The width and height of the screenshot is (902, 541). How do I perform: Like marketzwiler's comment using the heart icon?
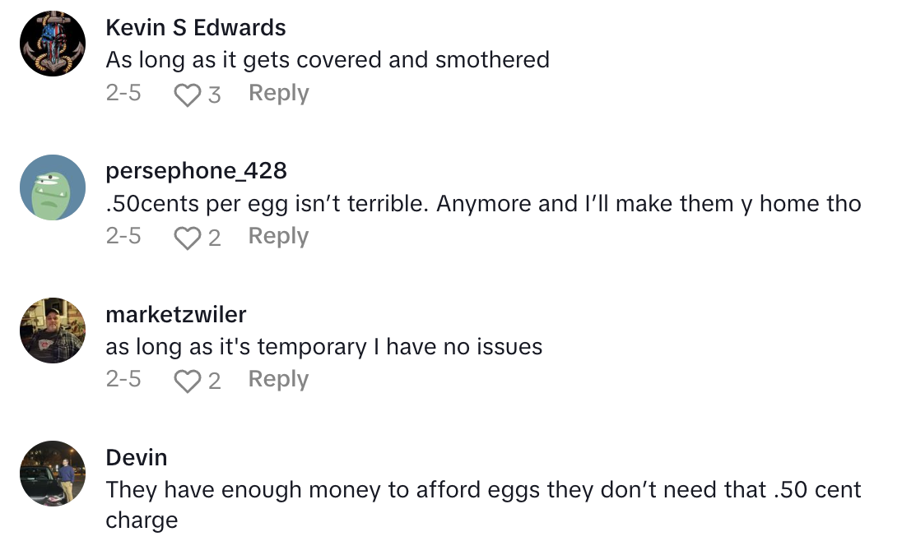188,381
